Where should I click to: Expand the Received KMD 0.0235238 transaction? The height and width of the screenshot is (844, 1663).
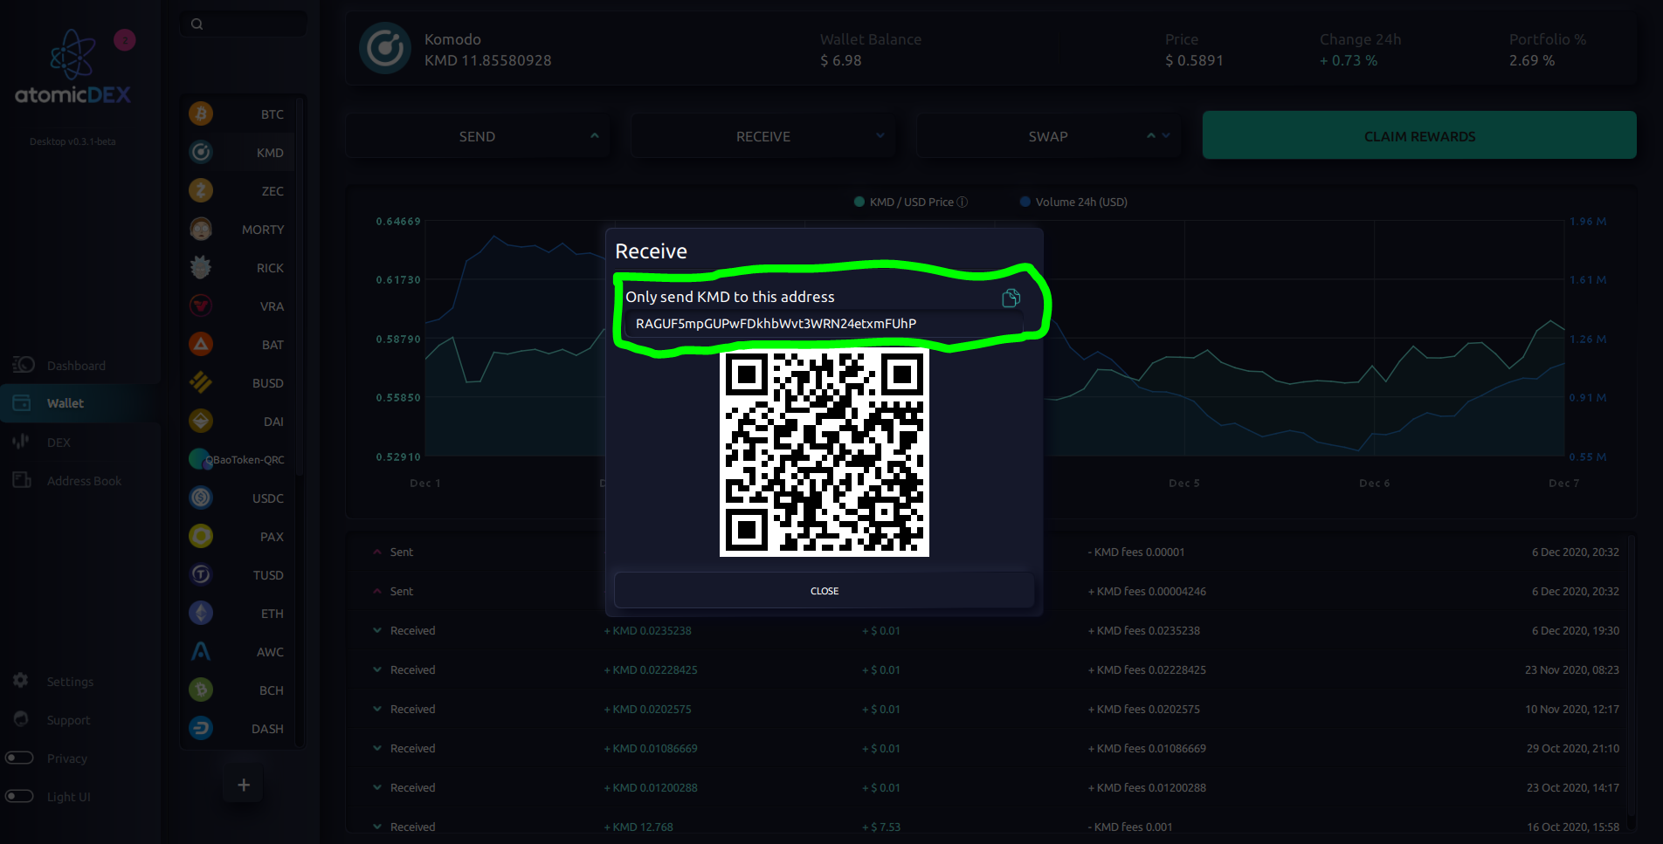pos(377,630)
